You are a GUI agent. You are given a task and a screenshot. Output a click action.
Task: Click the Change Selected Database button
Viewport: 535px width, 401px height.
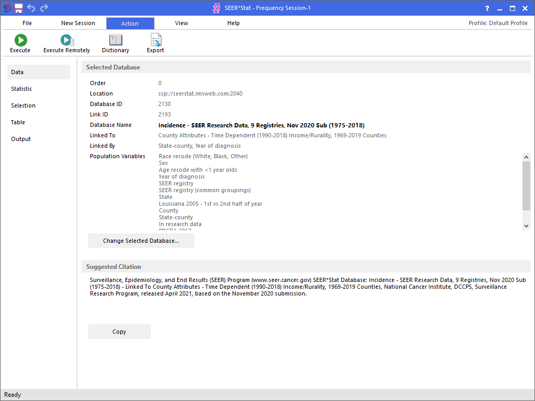(x=141, y=241)
